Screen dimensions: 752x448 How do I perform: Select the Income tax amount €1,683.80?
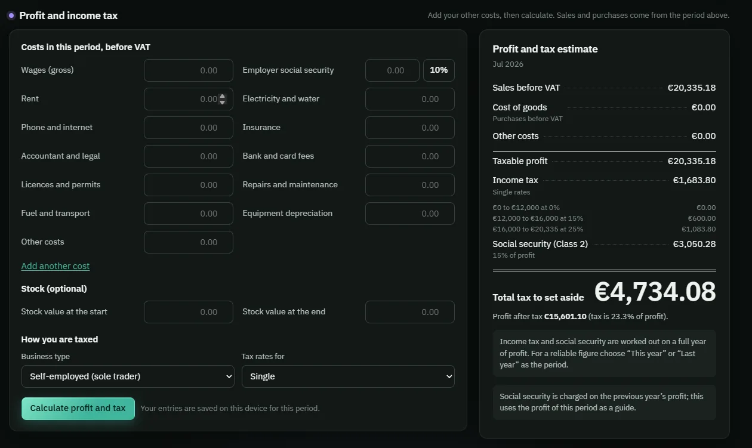click(x=694, y=180)
